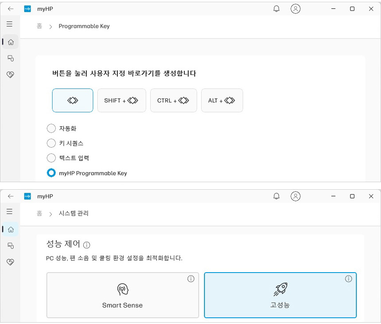This screenshot has height=324, width=381.
Task: Open user account icon in the 시스템 관리 window
Action: (x=295, y=196)
